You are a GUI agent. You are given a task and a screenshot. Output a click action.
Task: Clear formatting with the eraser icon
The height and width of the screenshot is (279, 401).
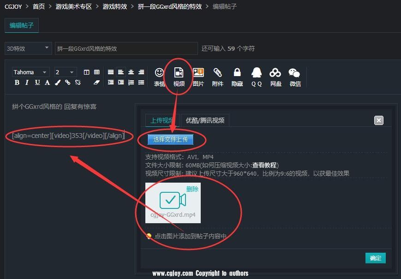pyautogui.click(x=96, y=83)
